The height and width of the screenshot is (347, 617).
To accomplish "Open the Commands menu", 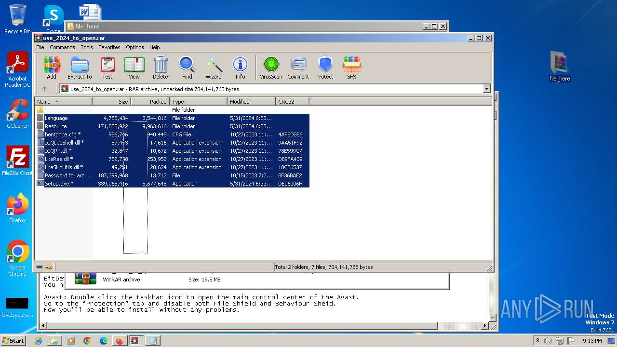I will click(62, 47).
